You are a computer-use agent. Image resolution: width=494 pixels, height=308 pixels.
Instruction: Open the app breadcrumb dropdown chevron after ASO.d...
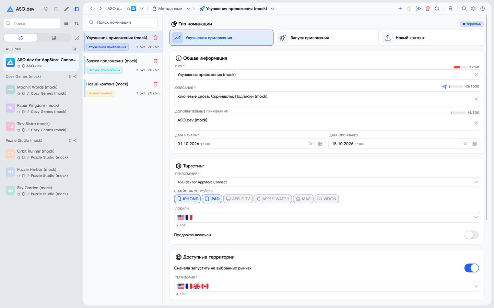142,9
